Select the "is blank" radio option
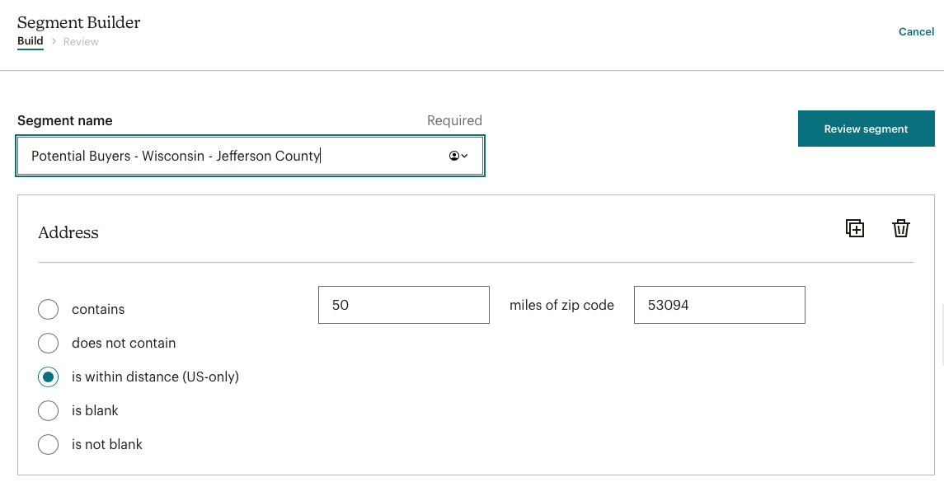944x482 pixels. pos(48,410)
